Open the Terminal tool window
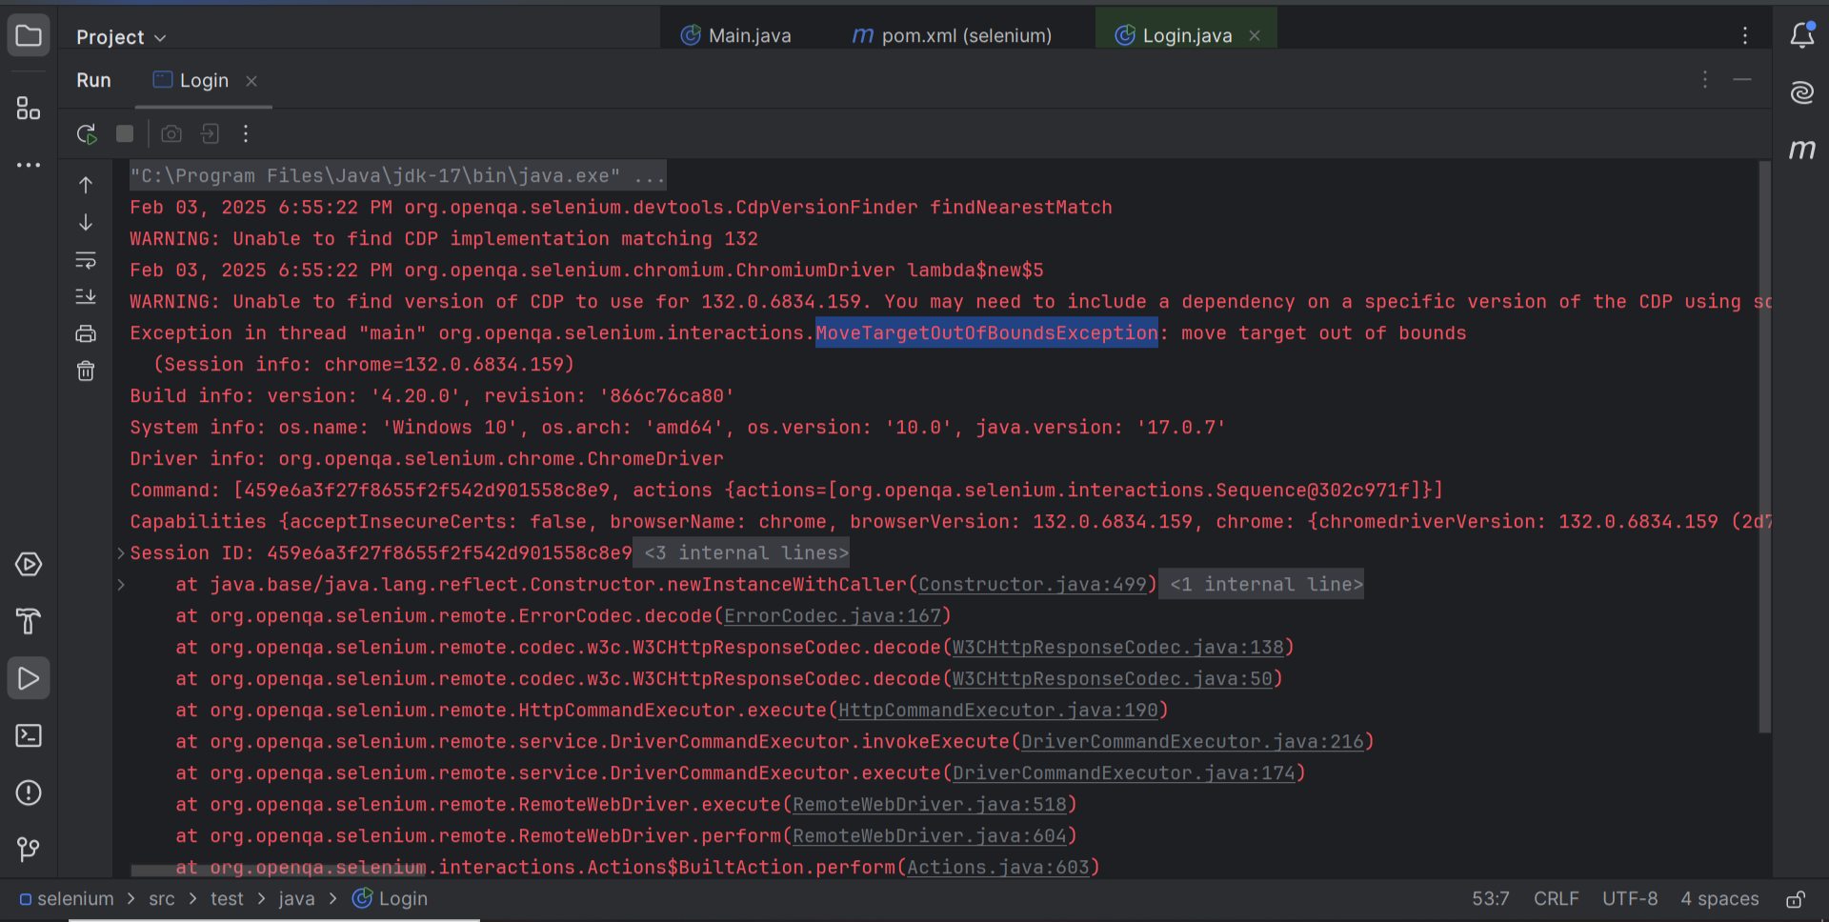Screen dimensions: 1829x922 pyautogui.click(x=29, y=735)
